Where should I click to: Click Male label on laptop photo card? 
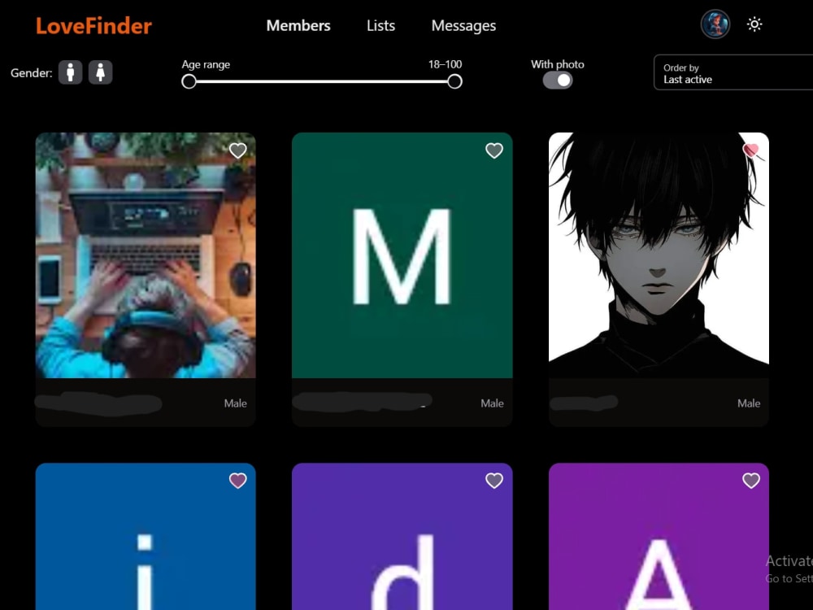pyautogui.click(x=236, y=403)
